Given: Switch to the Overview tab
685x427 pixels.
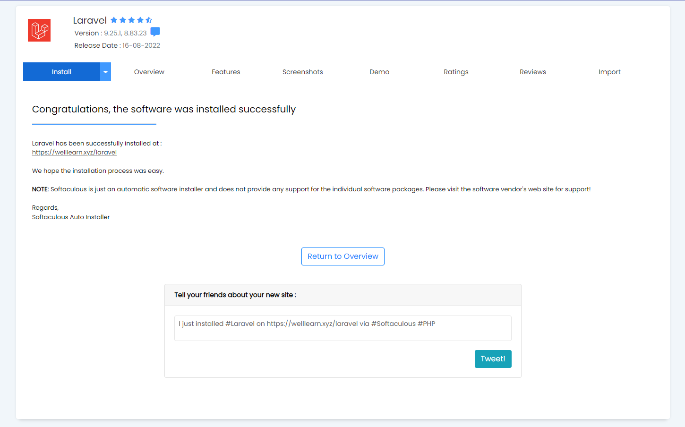Looking at the screenshot, I should pyautogui.click(x=149, y=72).
